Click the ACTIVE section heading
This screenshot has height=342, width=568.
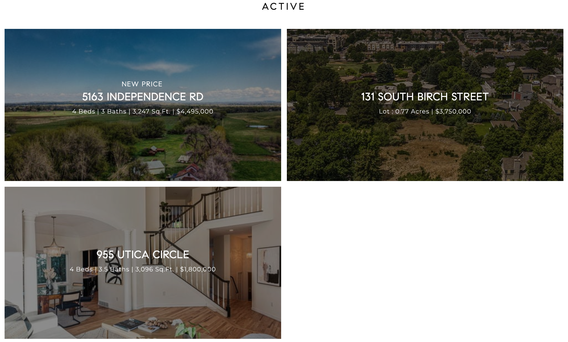[284, 7]
